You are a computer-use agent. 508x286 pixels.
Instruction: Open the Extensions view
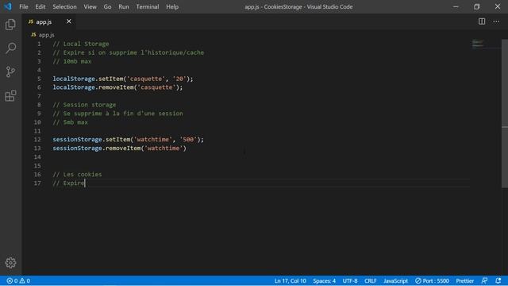click(x=10, y=95)
